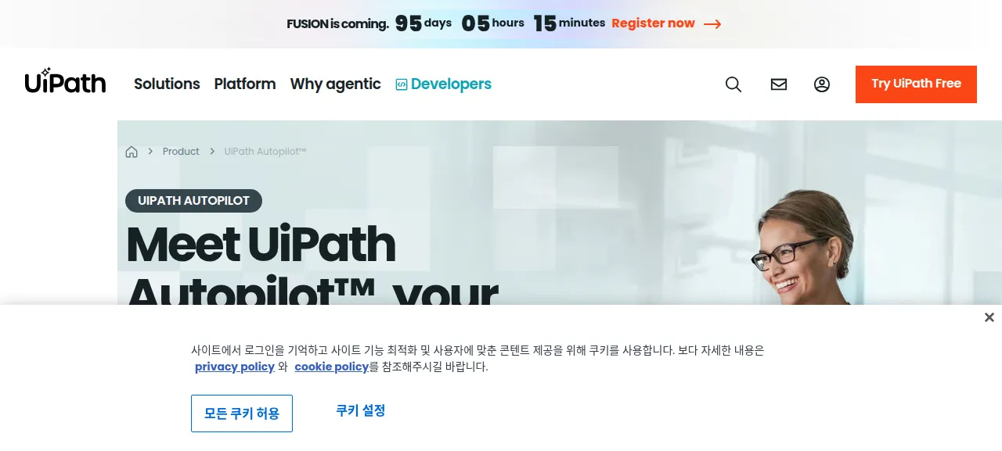This screenshot has height=451, width=1002.
Task: Click the 05 hours countdown value
Action: click(x=492, y=23)
